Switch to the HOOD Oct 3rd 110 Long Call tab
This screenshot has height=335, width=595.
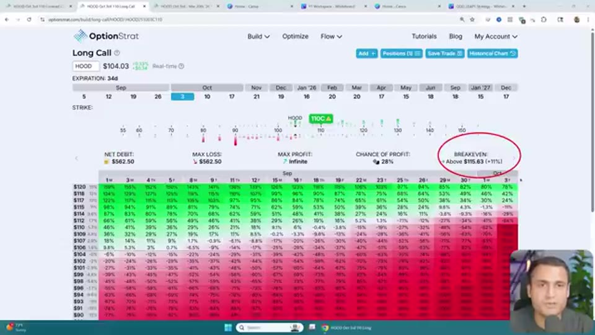[112, 6]
